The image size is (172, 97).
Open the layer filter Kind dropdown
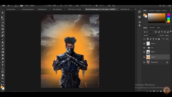tap(148, 32)
